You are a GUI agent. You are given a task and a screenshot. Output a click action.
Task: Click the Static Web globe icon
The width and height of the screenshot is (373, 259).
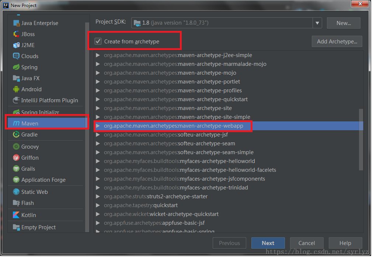16,192
